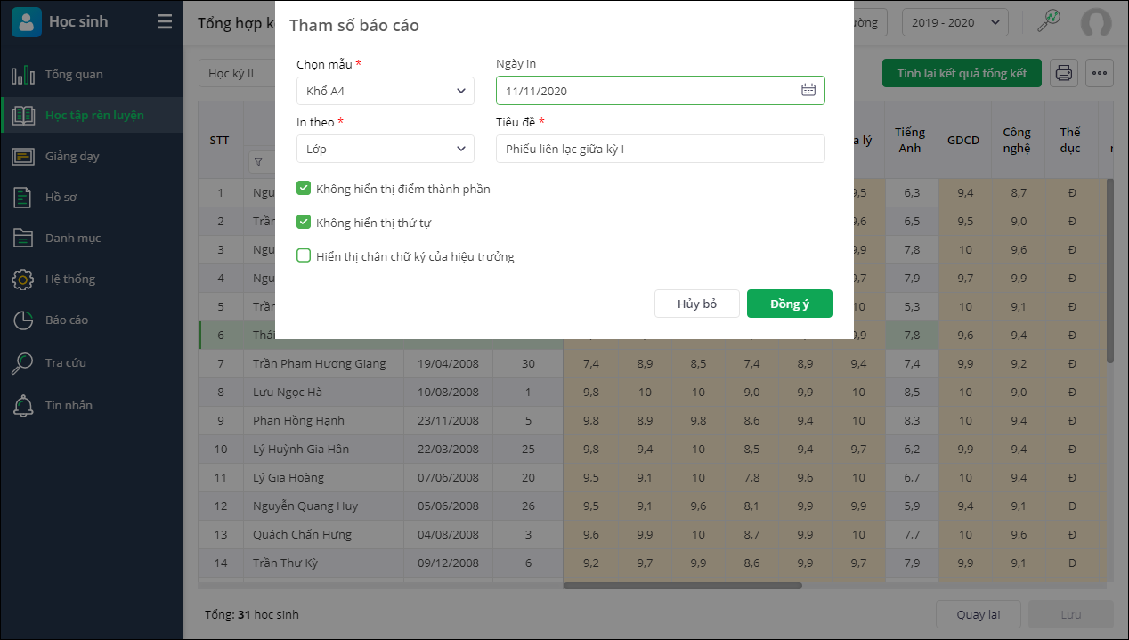This screenshot has width=1129, height=640.
Task: Click the horizontal scrollbar under the table
Action: pos(682,586)
